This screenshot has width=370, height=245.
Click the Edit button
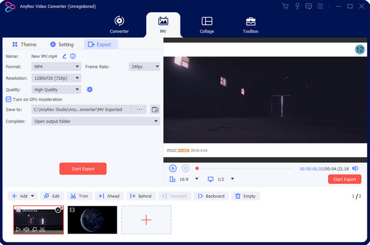(52, 196)
